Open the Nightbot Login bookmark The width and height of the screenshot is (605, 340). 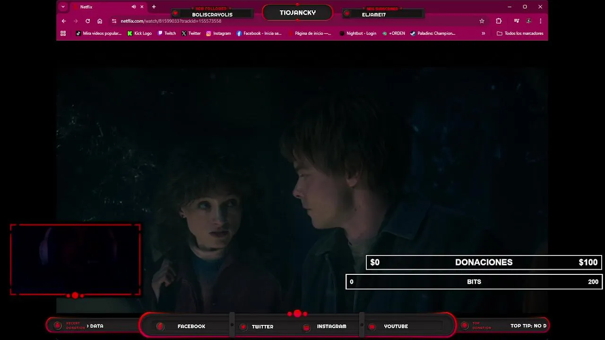[x=358, y=34]
